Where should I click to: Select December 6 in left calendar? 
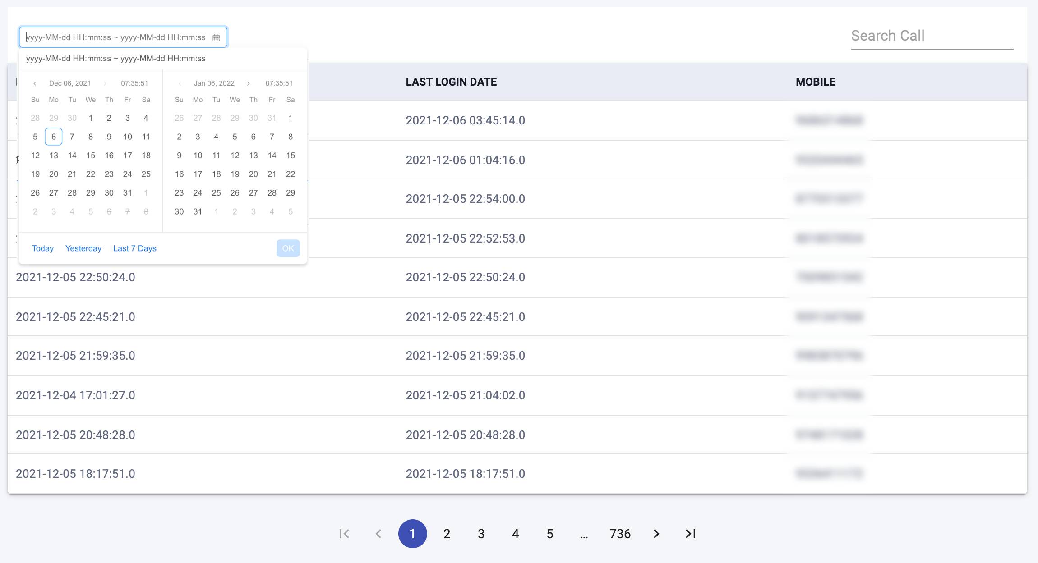coord(54,137)
